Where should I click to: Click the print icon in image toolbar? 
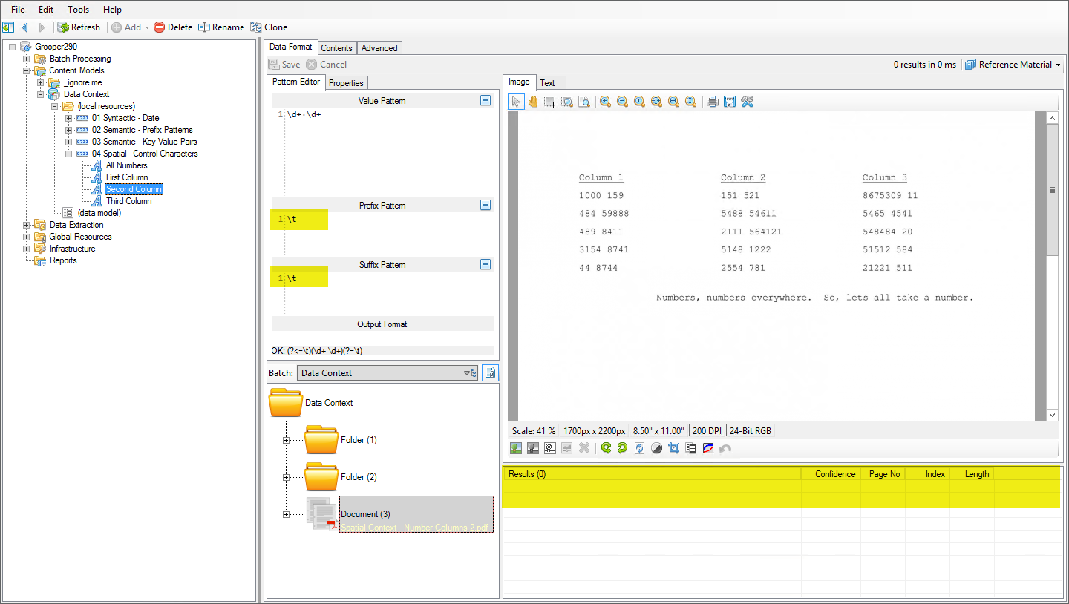coord(713,102)
